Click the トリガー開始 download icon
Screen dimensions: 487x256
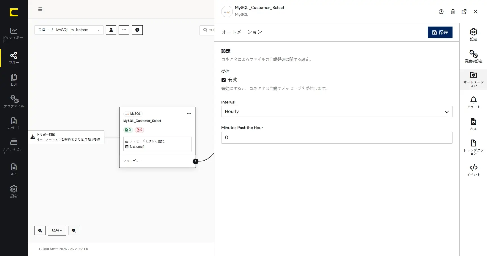pos(33,137)
